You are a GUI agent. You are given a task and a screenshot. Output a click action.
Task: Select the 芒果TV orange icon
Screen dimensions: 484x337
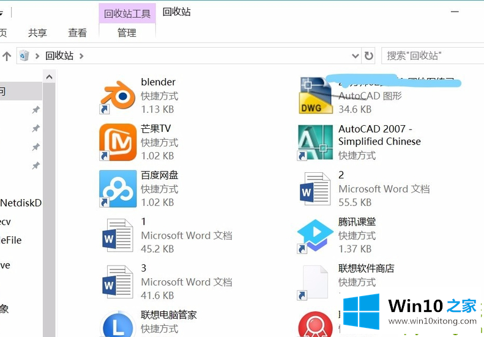[117, 142]
